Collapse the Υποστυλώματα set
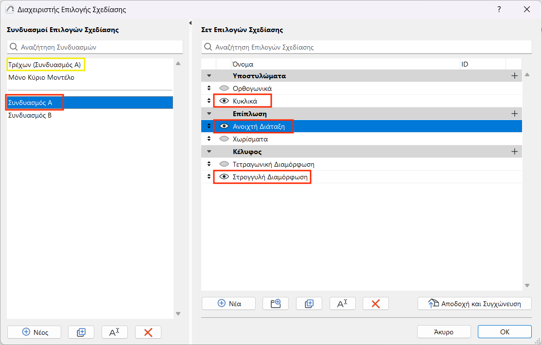The image size is (542, 345). (209, 76)
